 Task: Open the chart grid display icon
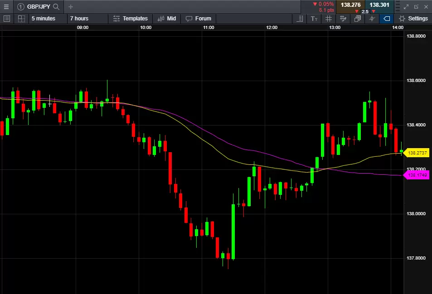point(328,19)
